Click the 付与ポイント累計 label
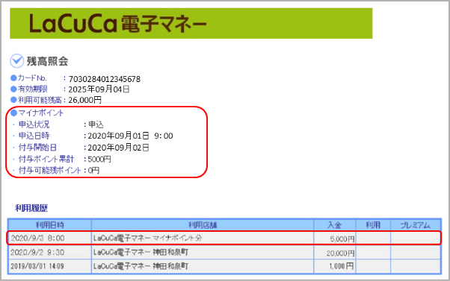450x281 pixels. [x=46, y=159]
